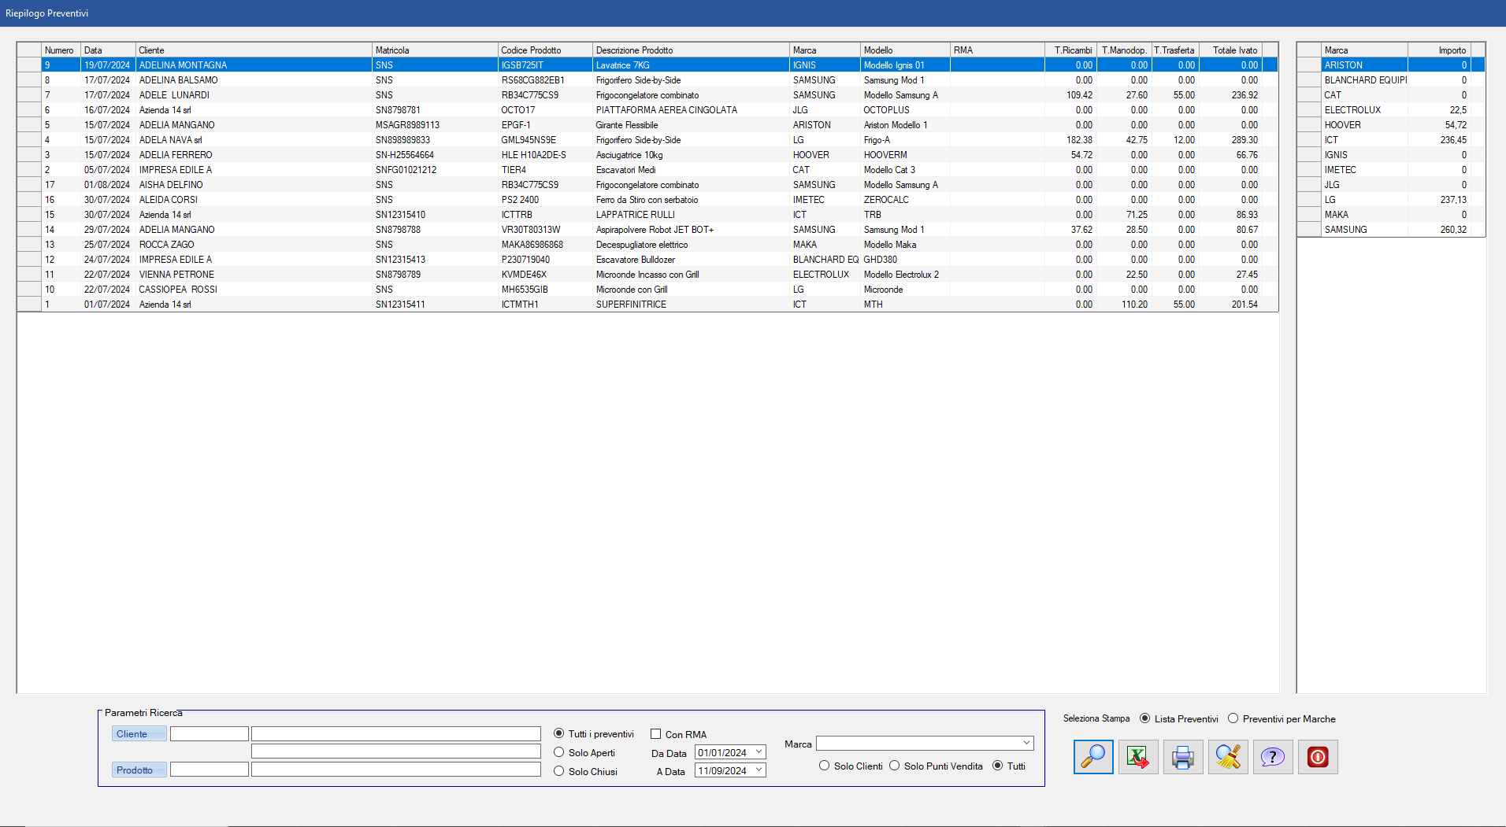Open the A Data date picker
This screenshot has width=1506, height=827.
coord(759,770)
